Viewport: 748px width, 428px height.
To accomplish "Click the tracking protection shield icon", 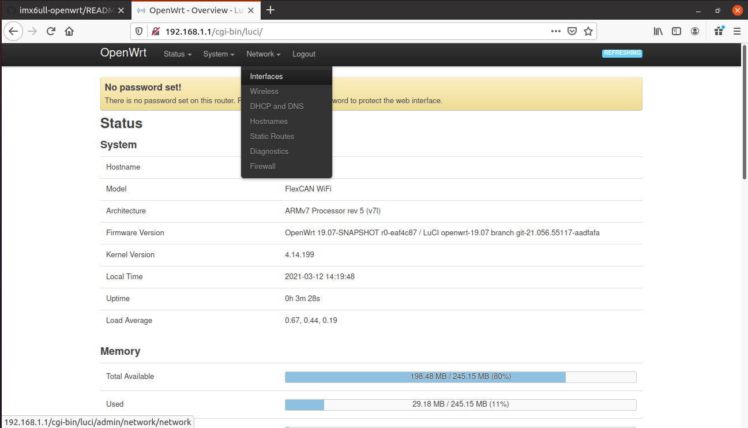I will pyautogui.click(x=139, y=31).
